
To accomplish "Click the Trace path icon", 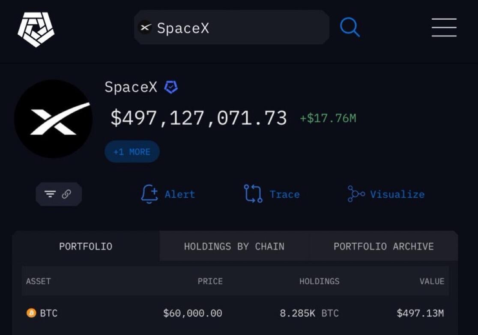I will click(253, 193).
